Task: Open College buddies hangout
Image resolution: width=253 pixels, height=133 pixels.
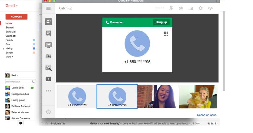Action: [x=20, y=94]
